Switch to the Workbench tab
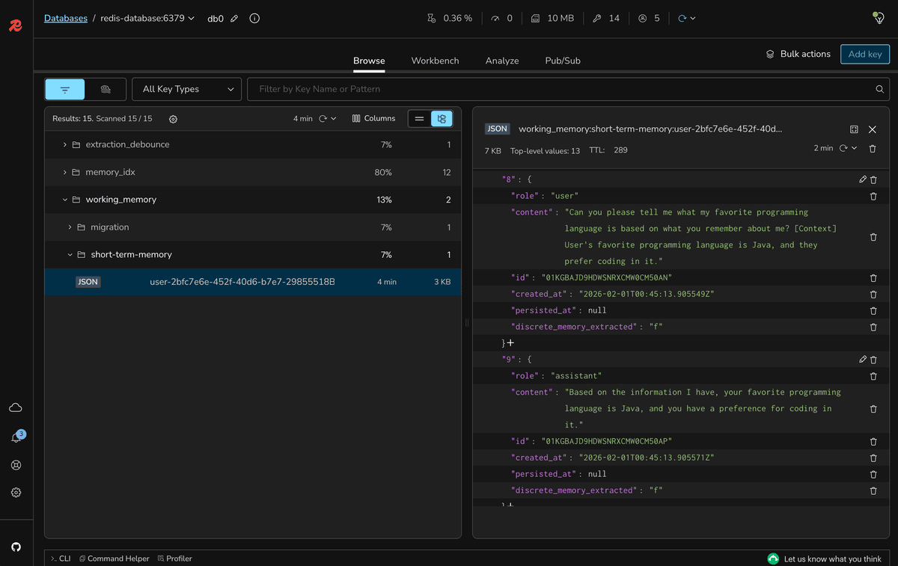 (435, 61)
